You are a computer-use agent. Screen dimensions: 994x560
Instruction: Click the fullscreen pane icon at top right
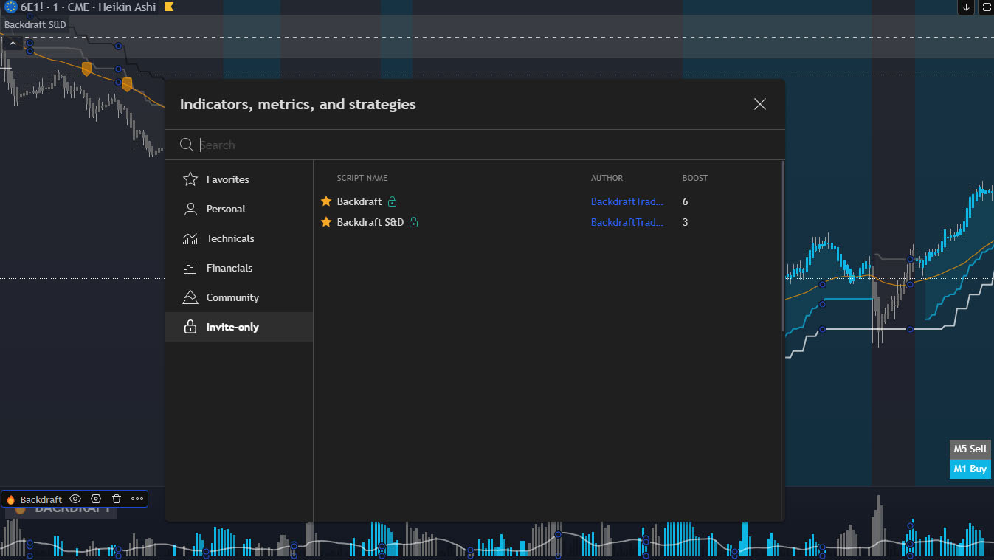tap(987, 7)
